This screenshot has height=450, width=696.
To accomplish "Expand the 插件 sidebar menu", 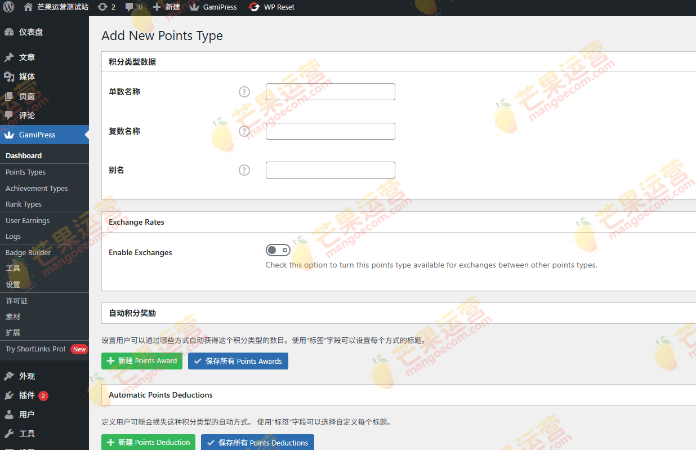I will pyautogui.click(x=26, y=395).
